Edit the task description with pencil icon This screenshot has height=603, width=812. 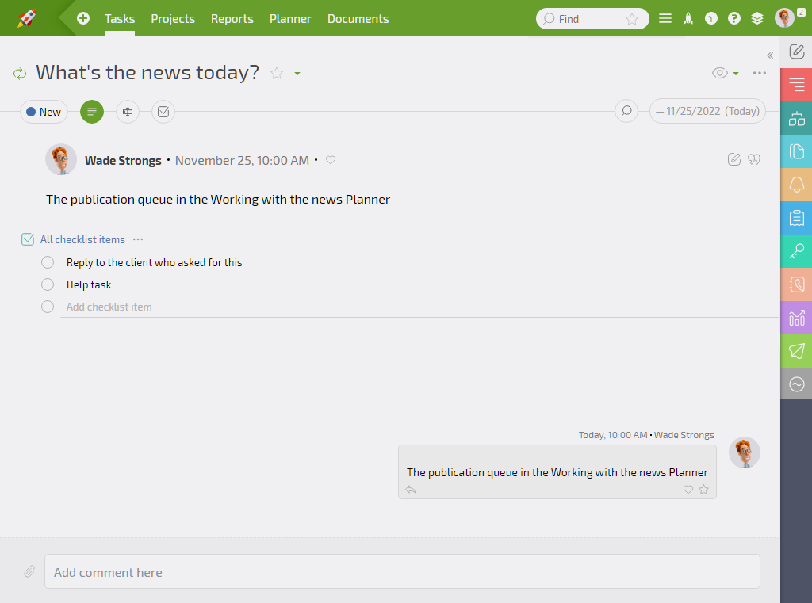pyautogui.click(x=733, y=159)
